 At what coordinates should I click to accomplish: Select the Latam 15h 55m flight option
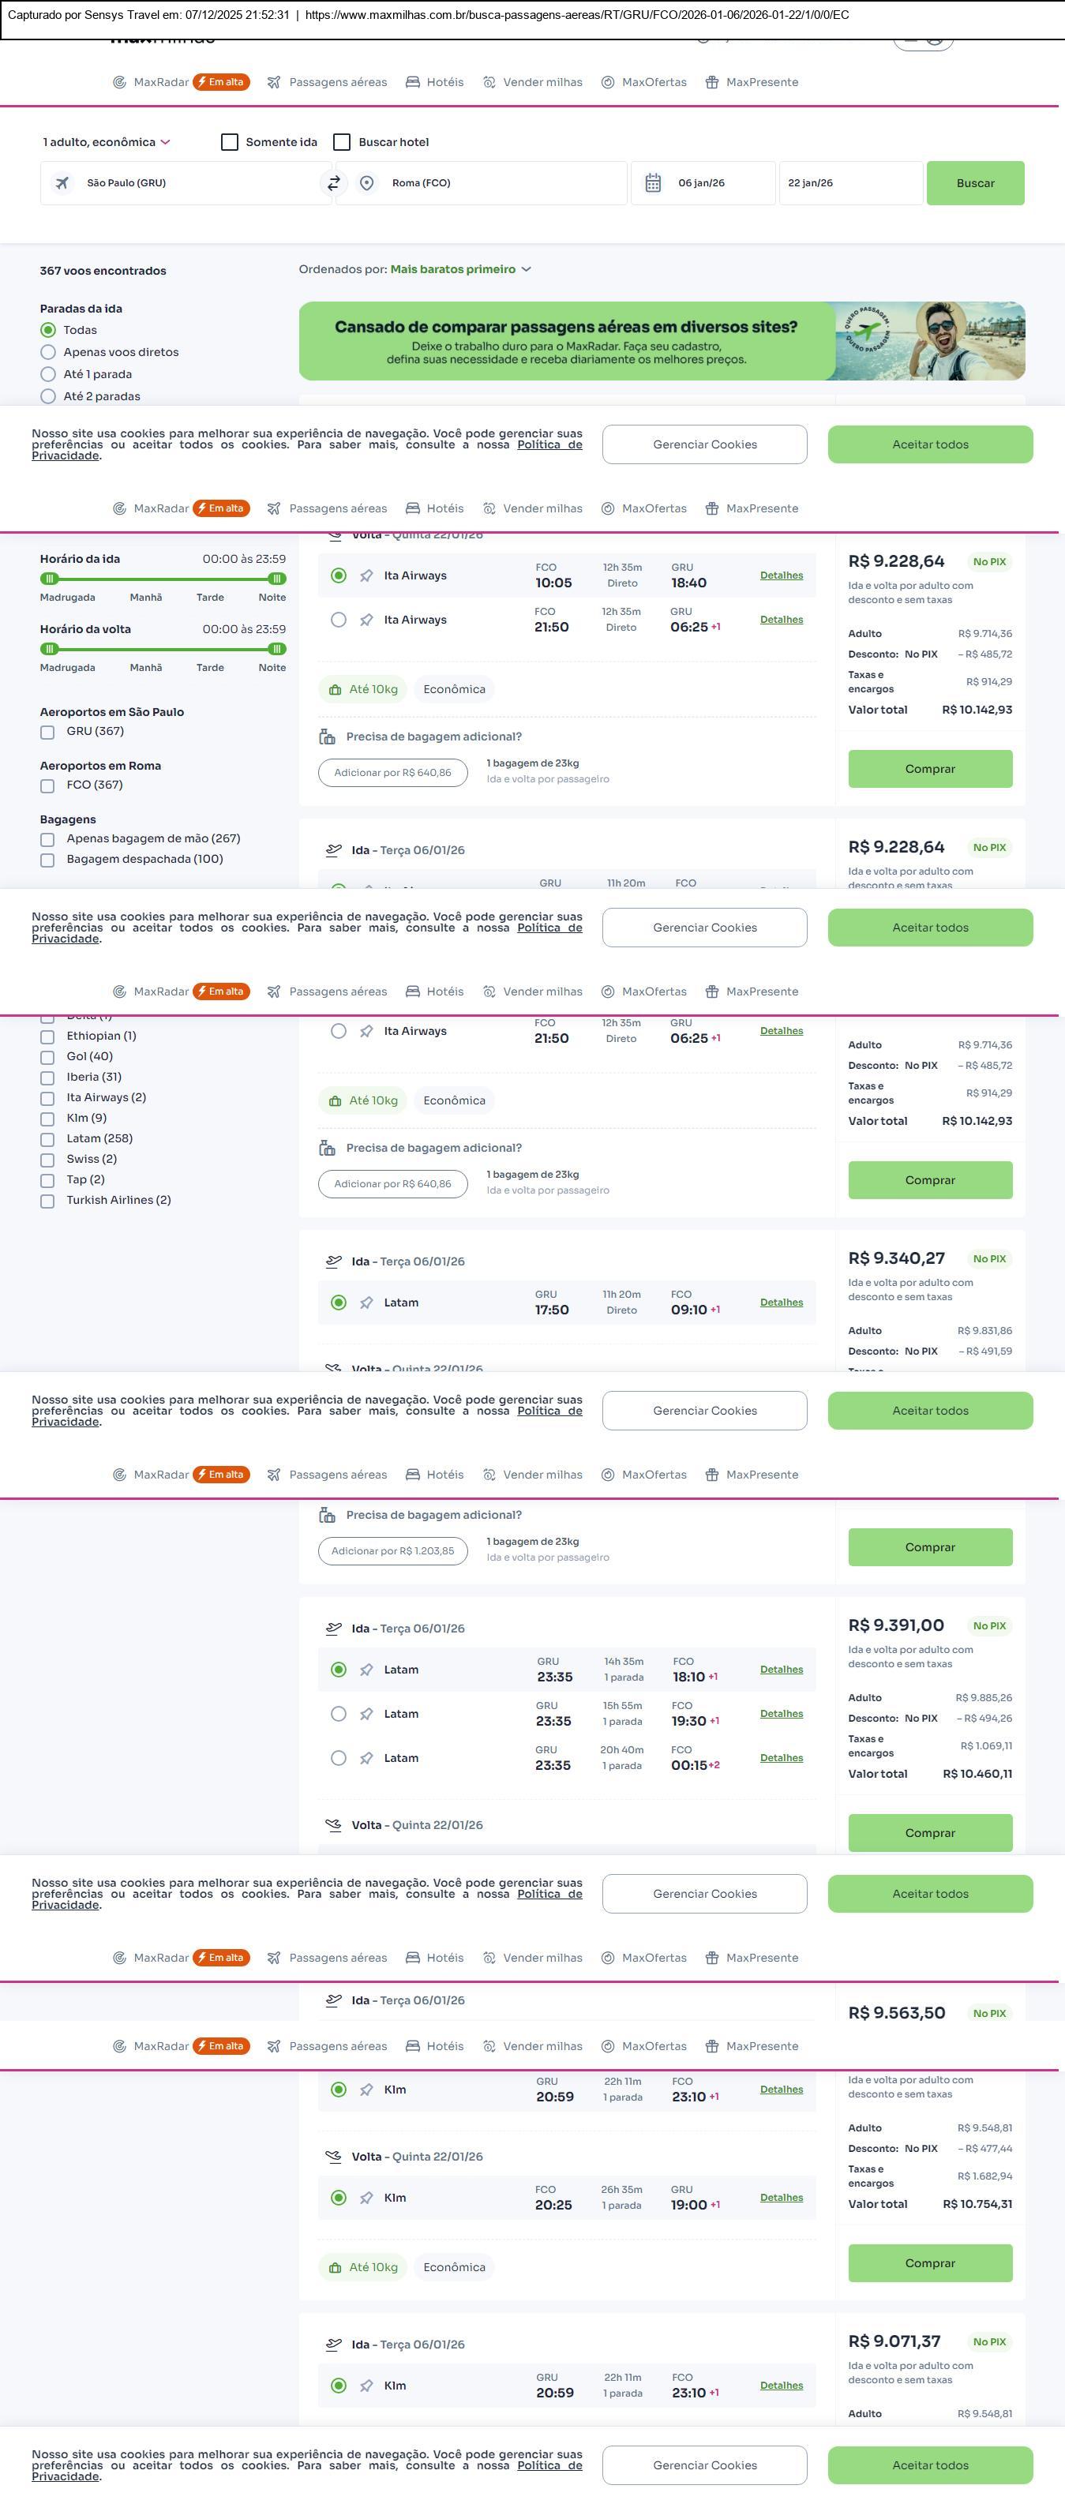pyautogui.click(x=338, y=1714)
